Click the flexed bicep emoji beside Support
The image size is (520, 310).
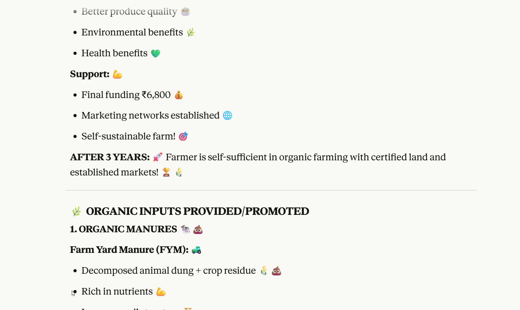click(x=117, y=74)
